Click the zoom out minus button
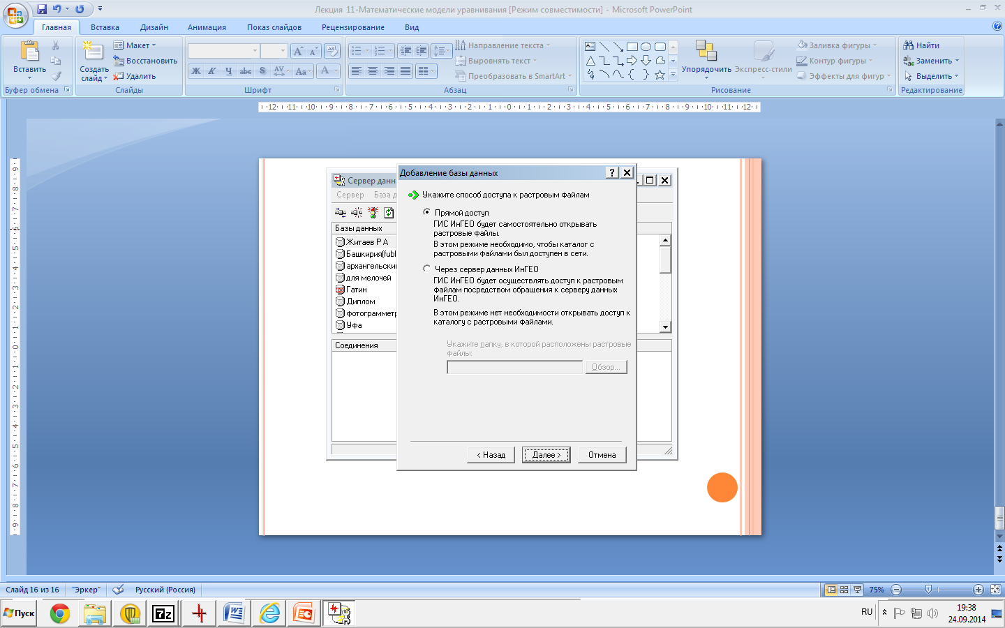Screen dimensions: 1005x628 pyautogui.click(x=897, y=590)
